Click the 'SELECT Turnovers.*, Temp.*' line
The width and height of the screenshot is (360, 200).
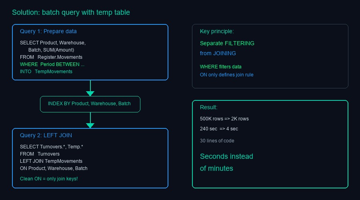52,147
